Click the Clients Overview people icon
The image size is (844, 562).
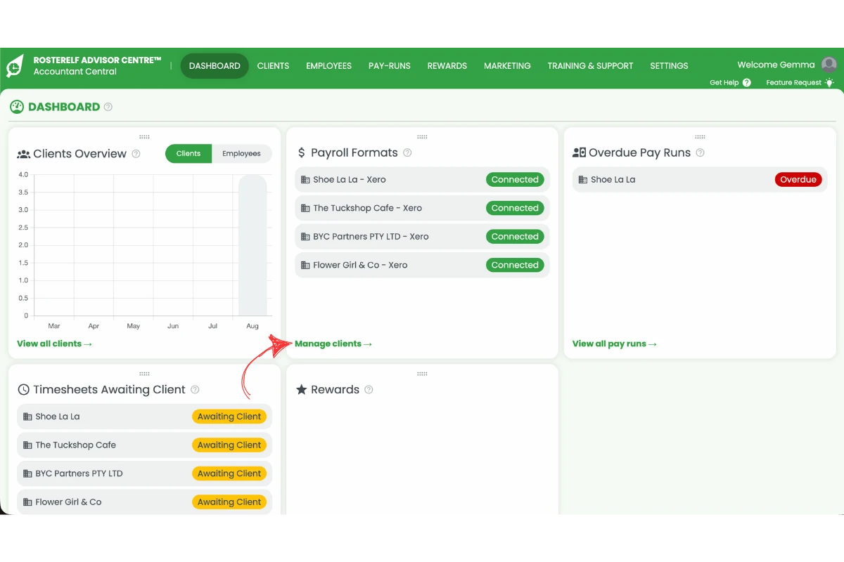23,154
